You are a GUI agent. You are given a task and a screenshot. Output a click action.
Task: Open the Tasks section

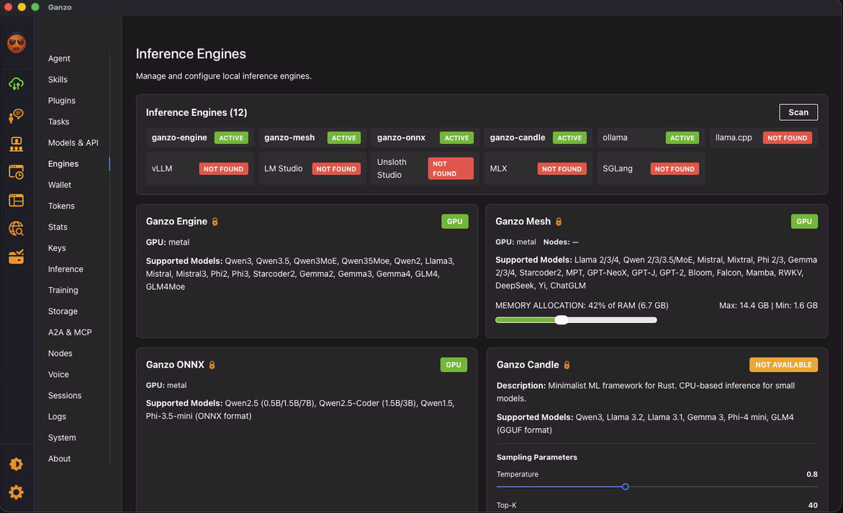click(58, 122)
